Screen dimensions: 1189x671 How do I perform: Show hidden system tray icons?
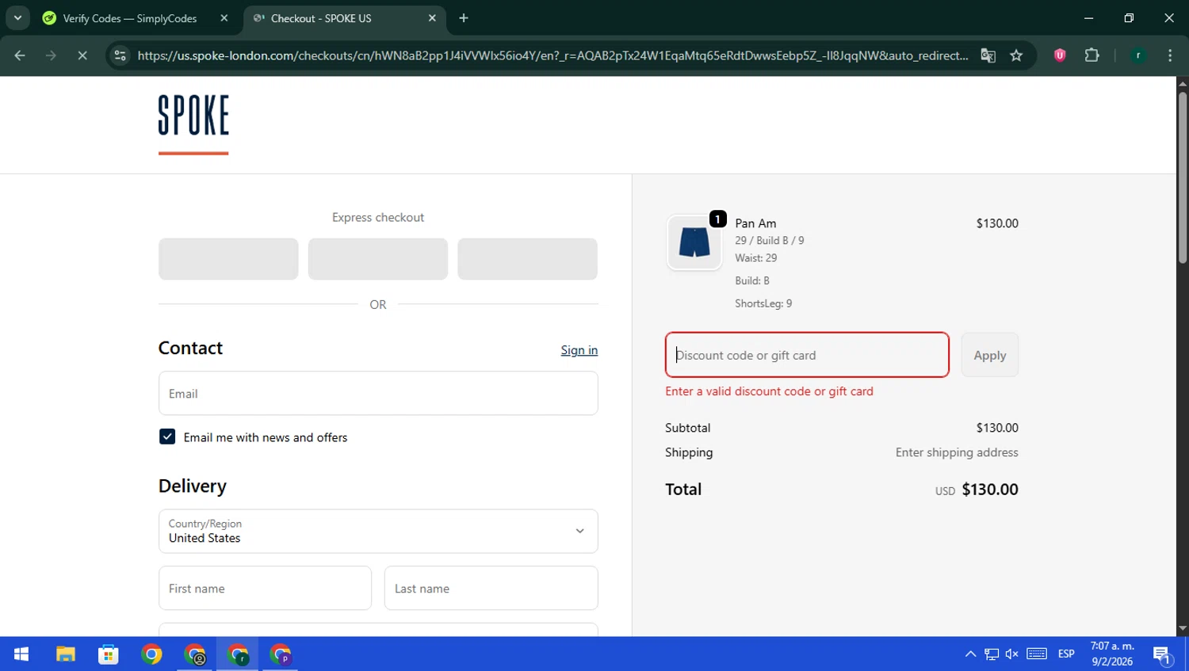click(970, 654)
